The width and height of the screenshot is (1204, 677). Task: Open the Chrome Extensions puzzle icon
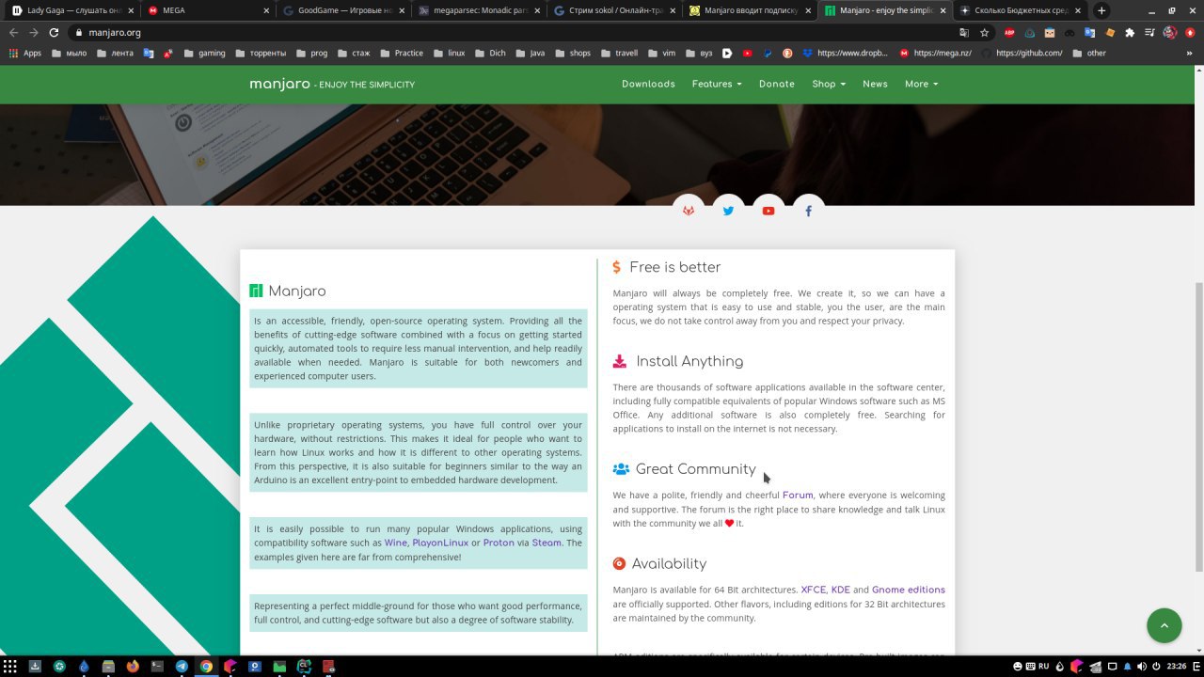pyautogui.click(x=1130, y=32)
